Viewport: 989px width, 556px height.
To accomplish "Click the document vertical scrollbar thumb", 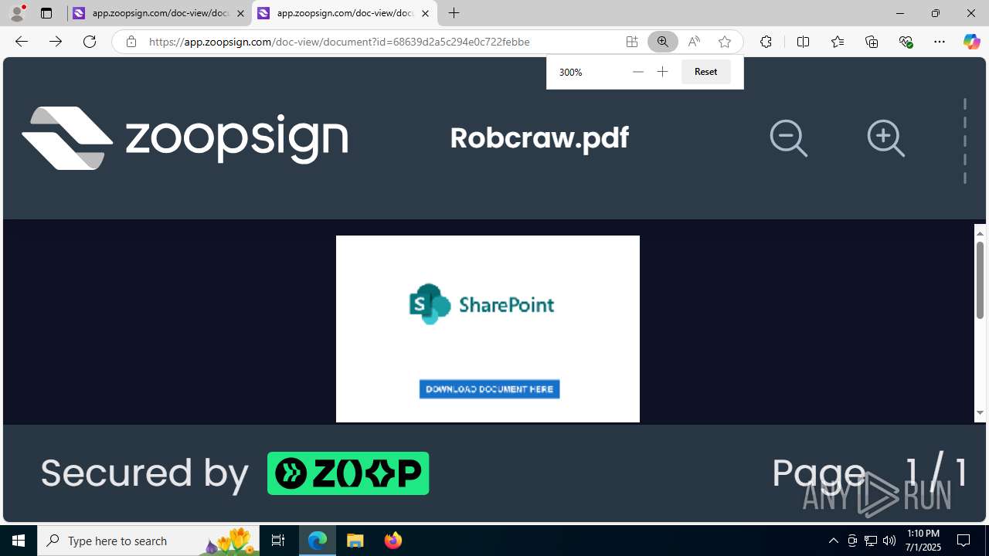I will pyautogui.click(x=980, y=280).
